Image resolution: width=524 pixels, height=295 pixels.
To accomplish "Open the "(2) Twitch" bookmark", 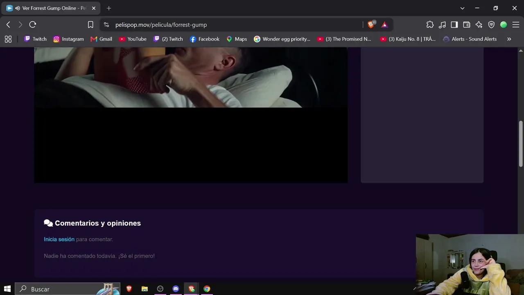I will point(168,39).
